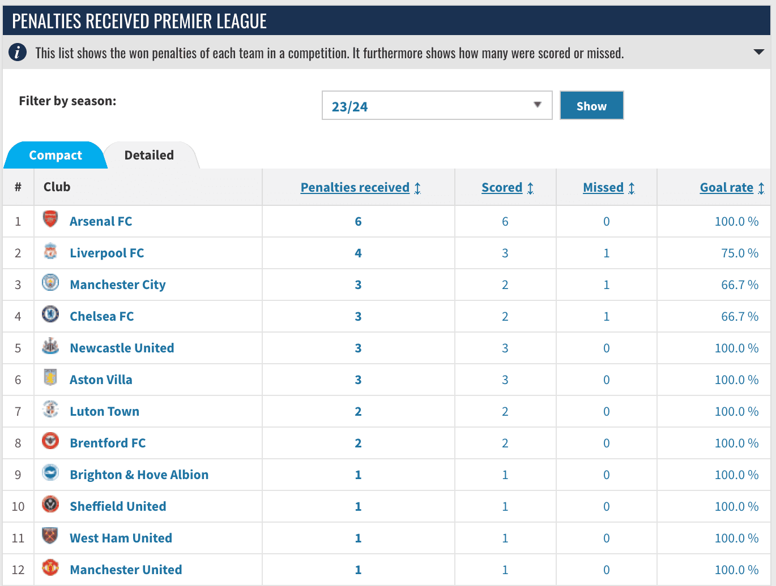Click the info icon in the description bar
Viewport: 776px width, 586px height.
tap(18, 52)
